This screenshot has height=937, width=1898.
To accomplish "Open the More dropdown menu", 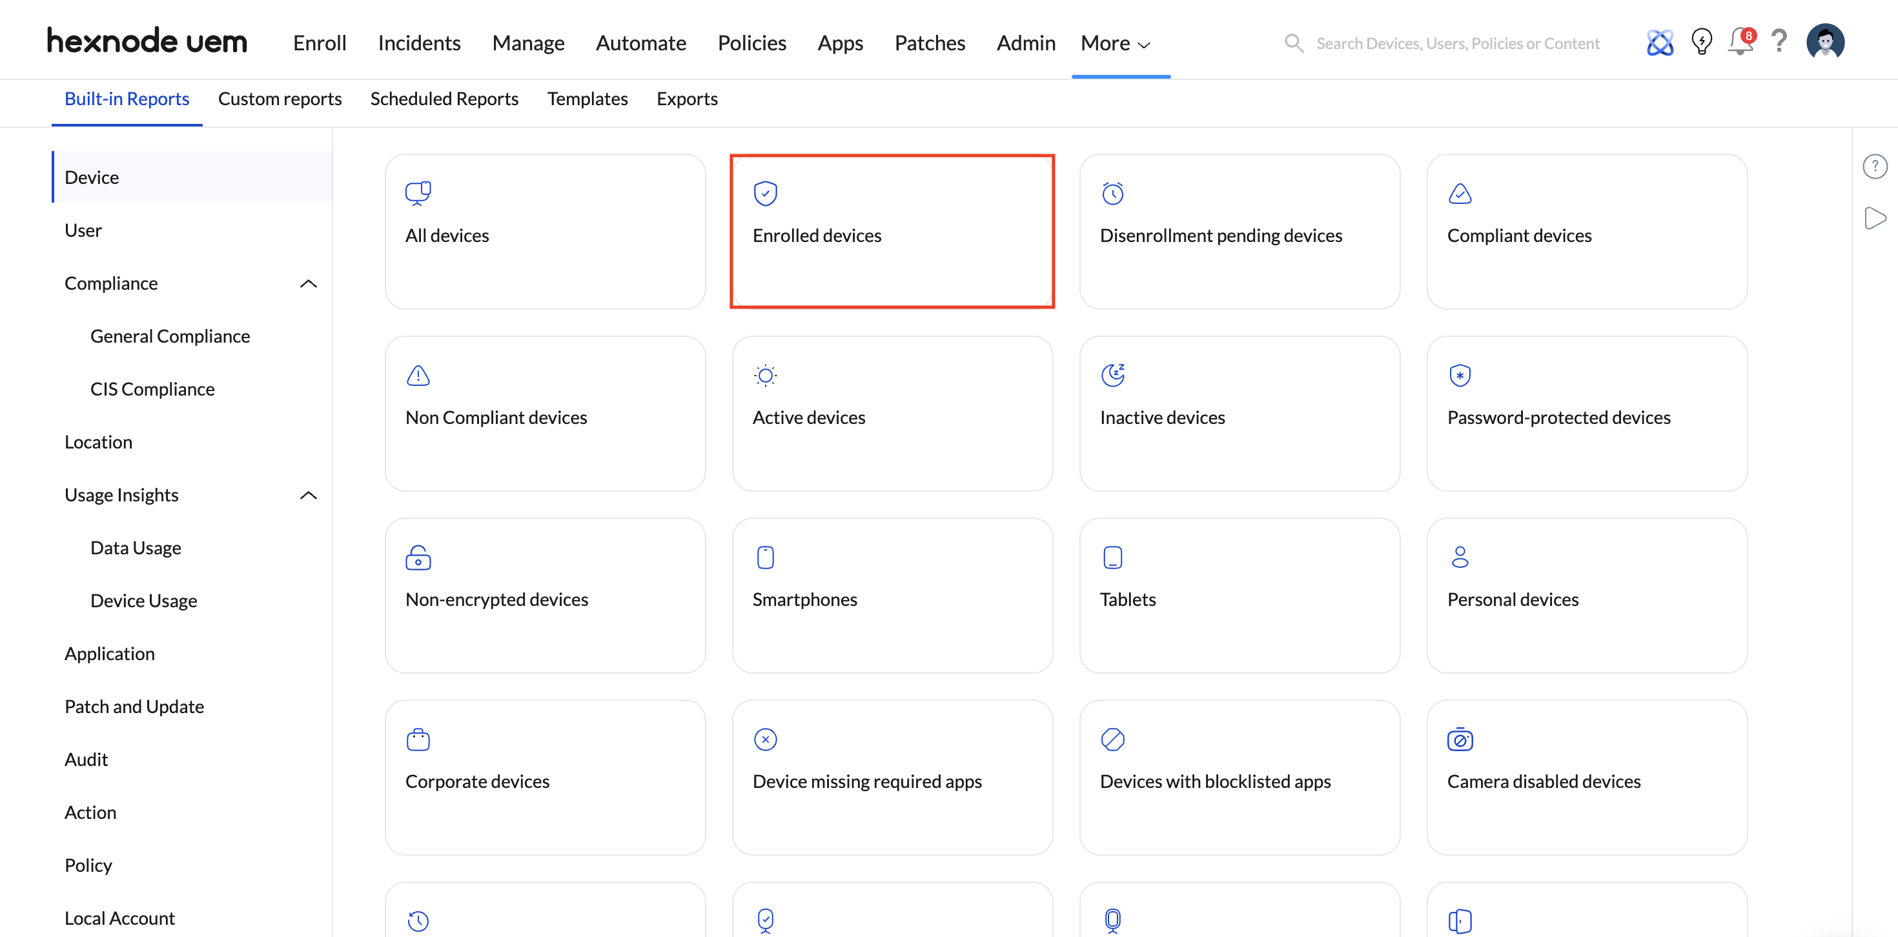I will click(x=1115, y=43).
